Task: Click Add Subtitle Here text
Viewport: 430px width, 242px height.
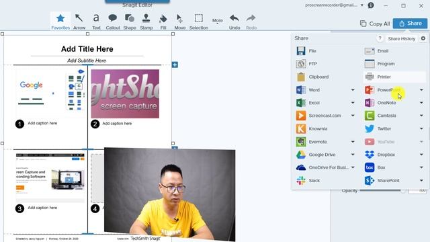Action: coord(87,61)
